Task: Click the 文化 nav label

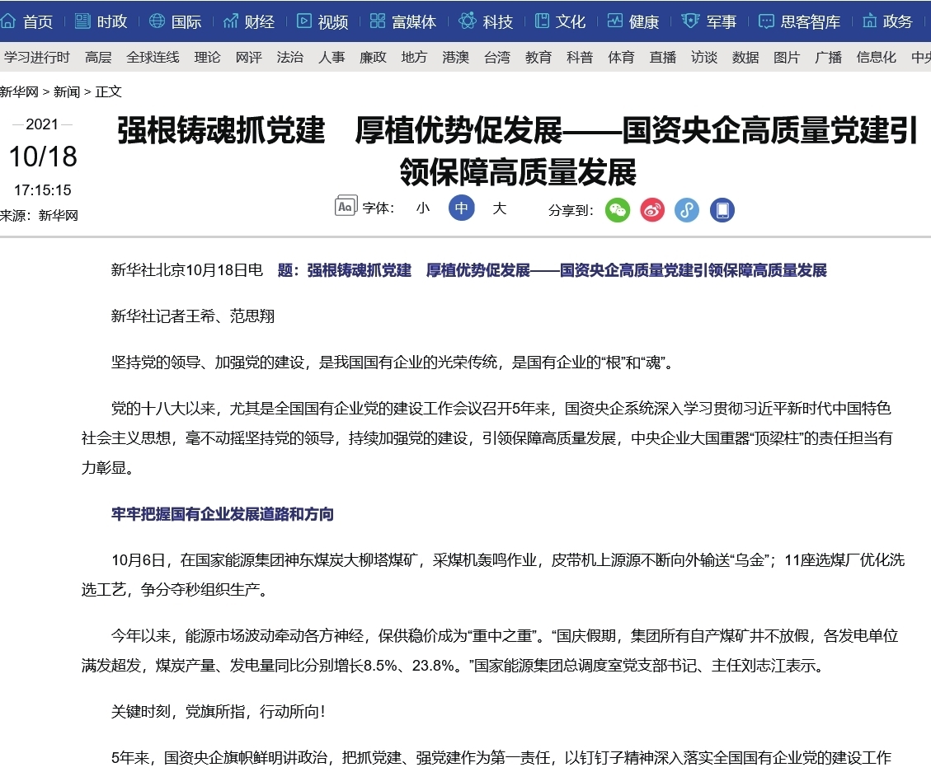Action: (x=571, y=22)
